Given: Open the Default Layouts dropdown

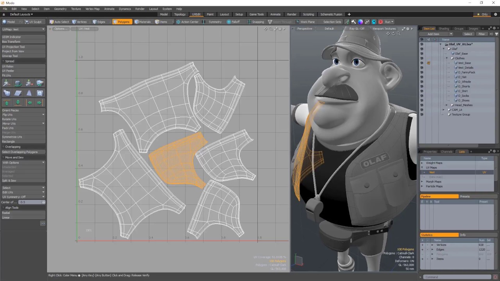Looking at the screenshot, I should [21, 14].
